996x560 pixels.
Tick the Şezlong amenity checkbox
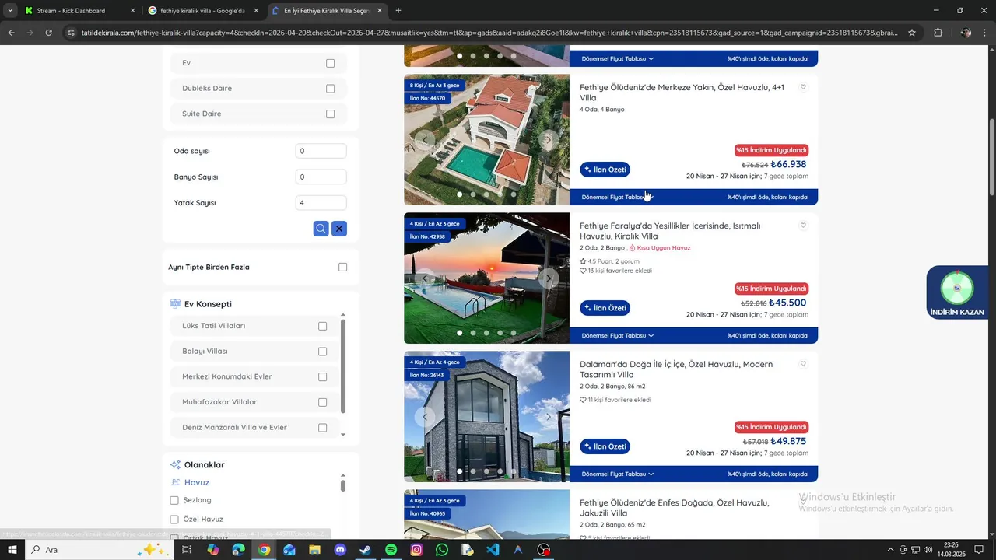coord(174,500)
